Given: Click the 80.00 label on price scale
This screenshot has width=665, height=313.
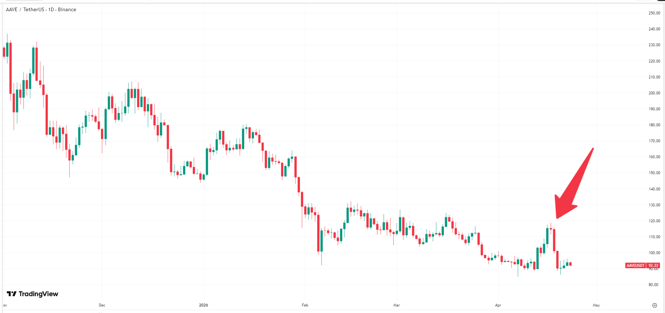Looking at the screenshot, I should click(653, 285).
